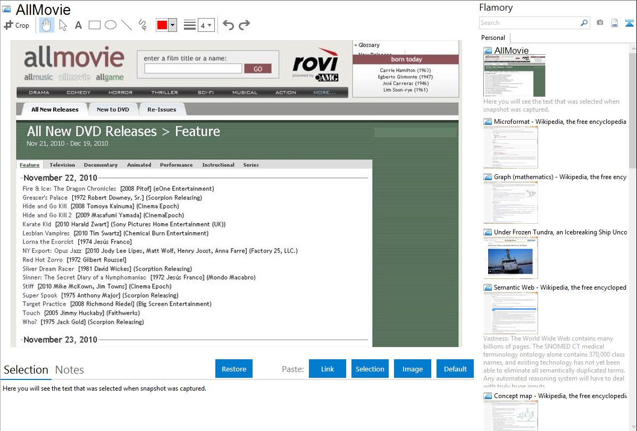The image size is (637, 431).
Task: Select 'Under Frozen Tundra, an Icebreaking Ship' title
Action: tap(560, 232)
